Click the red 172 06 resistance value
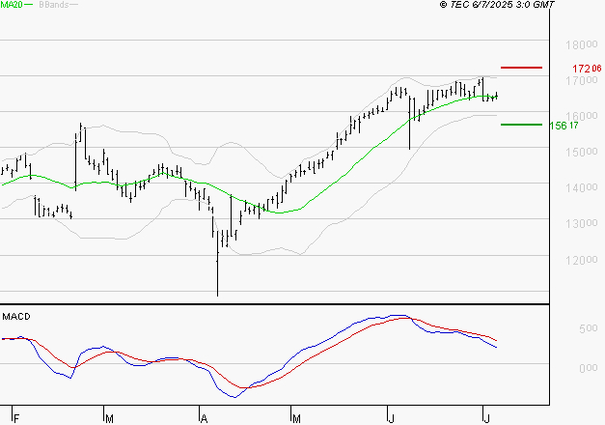Image resolution: width=605 pixels, height=425 pixels. (587, 69)
